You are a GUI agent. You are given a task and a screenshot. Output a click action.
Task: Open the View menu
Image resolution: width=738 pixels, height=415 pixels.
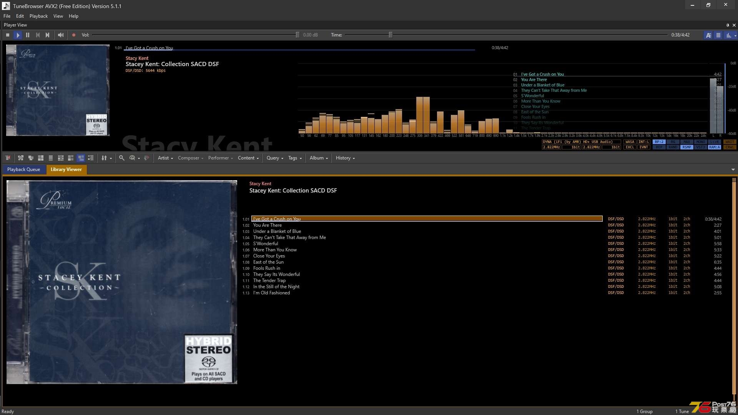[58, 16]
